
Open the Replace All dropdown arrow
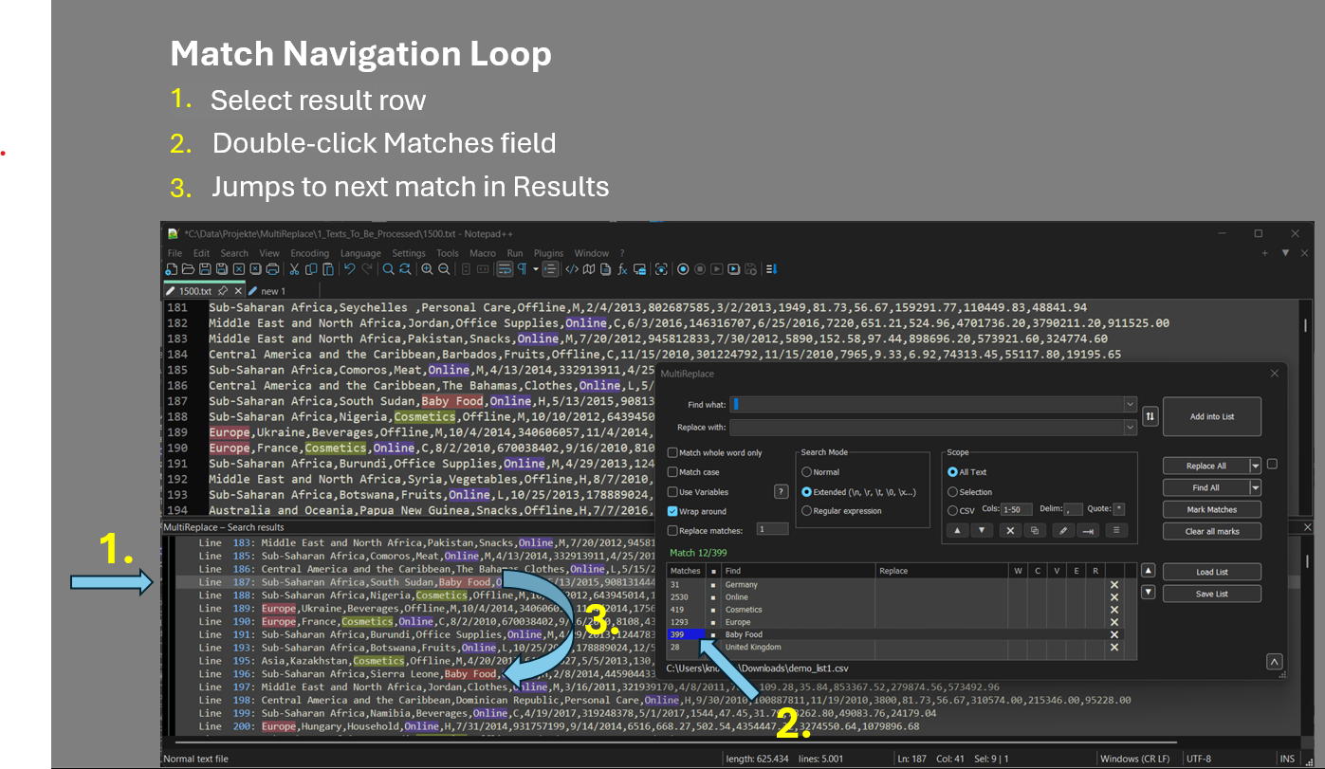pos(1256,466)
